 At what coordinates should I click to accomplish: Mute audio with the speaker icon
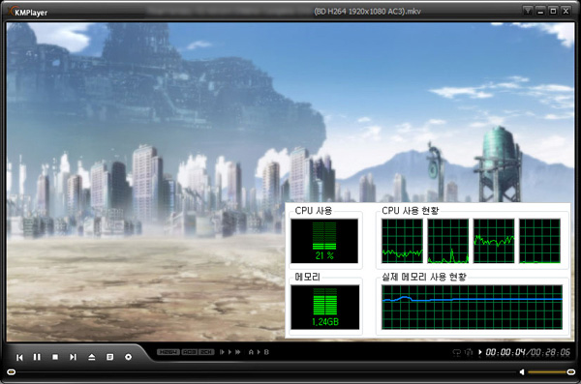522,371
